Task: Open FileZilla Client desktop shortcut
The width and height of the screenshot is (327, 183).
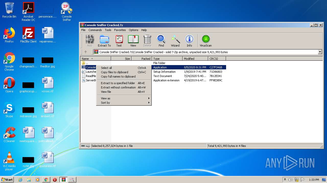Action: (x=28, y=35)
